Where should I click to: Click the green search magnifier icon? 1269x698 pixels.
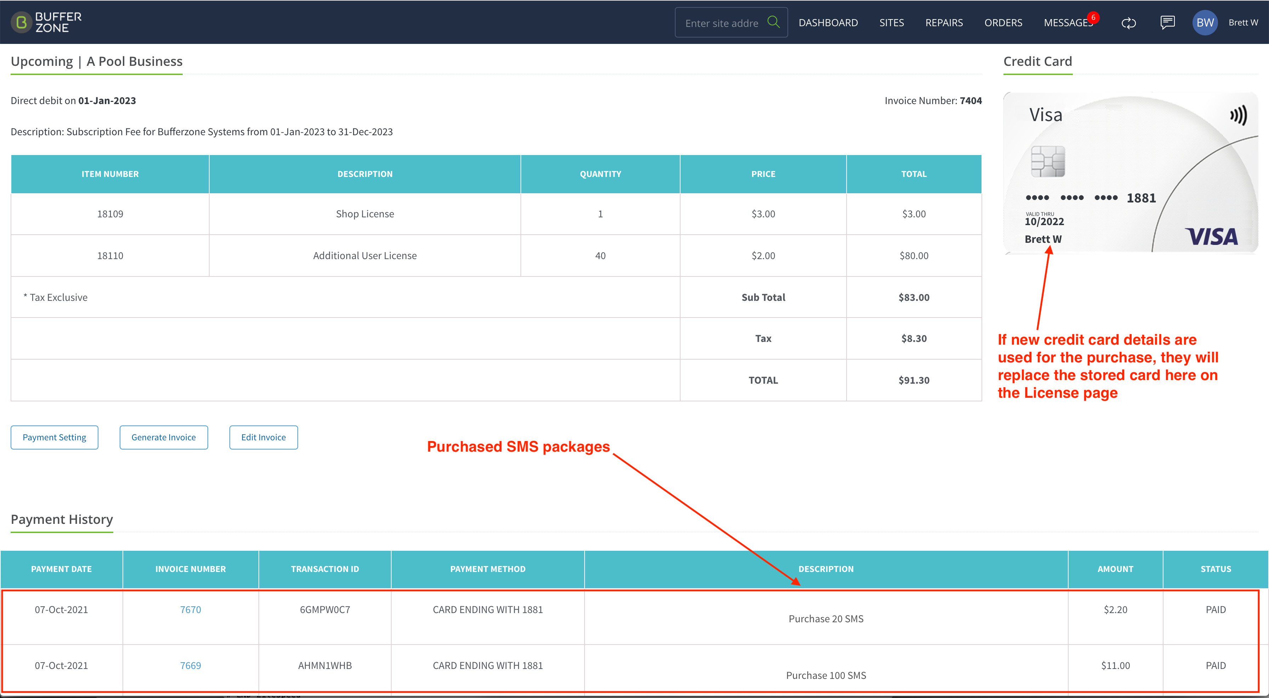[773, 22]
